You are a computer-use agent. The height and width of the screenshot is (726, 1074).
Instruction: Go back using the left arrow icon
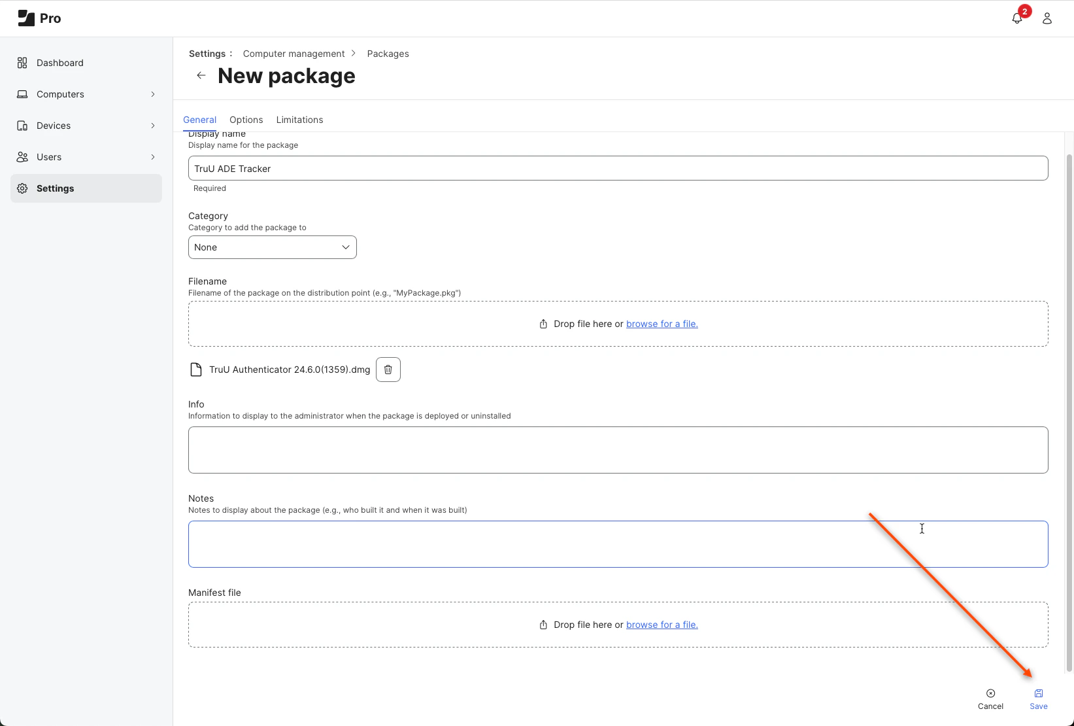(x=201, y=76)
